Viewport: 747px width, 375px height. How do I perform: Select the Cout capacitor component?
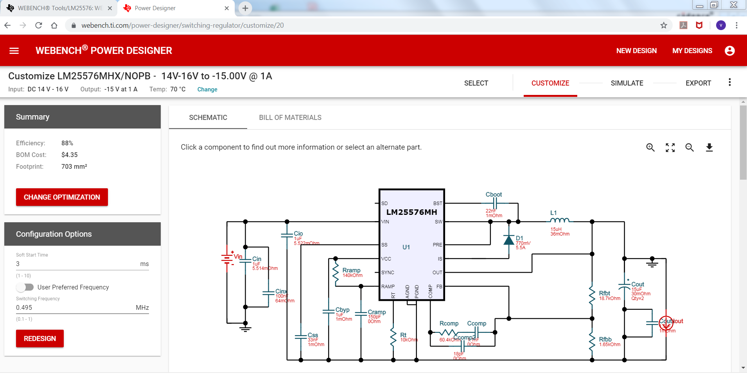(625, 286)
